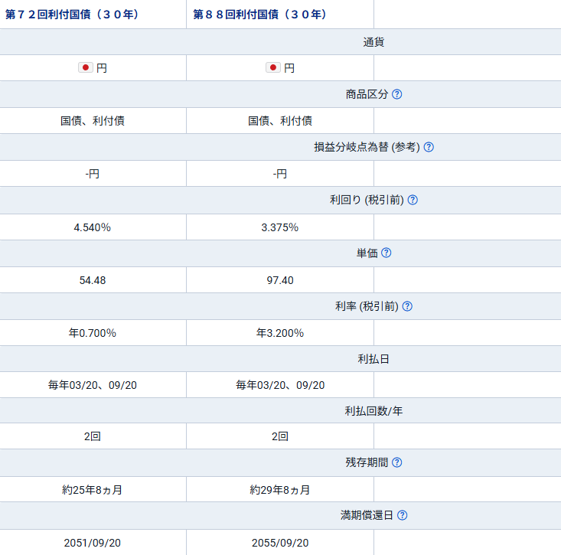Select the 3.375% yield value
Screen dimensions: 561x555
[x=280, y=227]
